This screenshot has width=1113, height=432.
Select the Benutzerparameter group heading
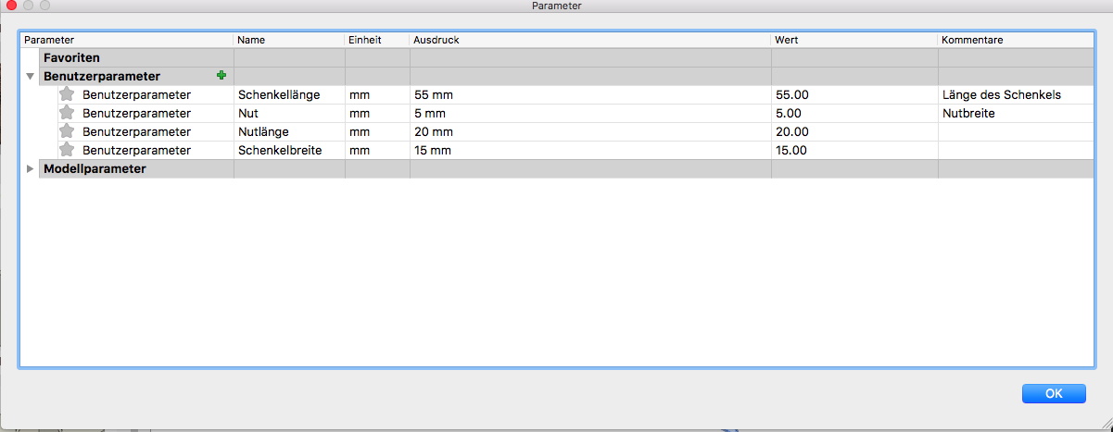tap(102, 76)
